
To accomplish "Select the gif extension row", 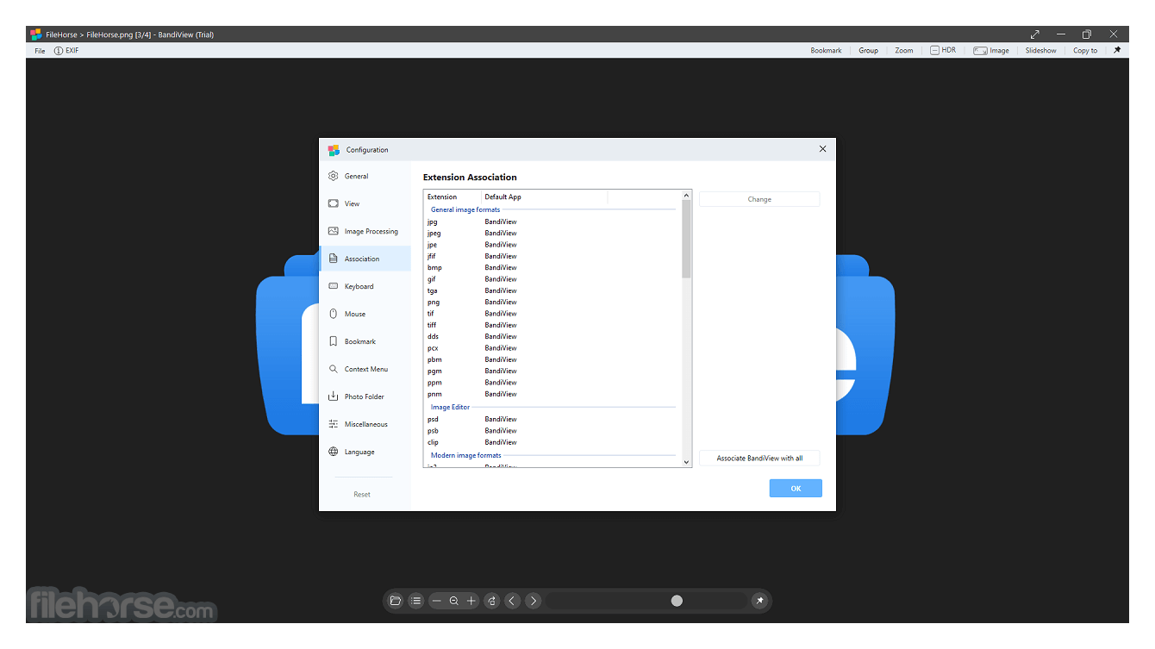I will point(552,279).
